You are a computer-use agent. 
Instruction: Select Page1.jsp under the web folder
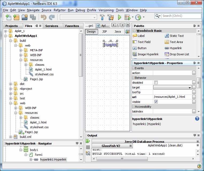[31, 132]
